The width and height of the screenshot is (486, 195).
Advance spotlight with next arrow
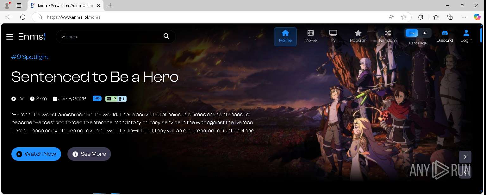pos(465,157)
